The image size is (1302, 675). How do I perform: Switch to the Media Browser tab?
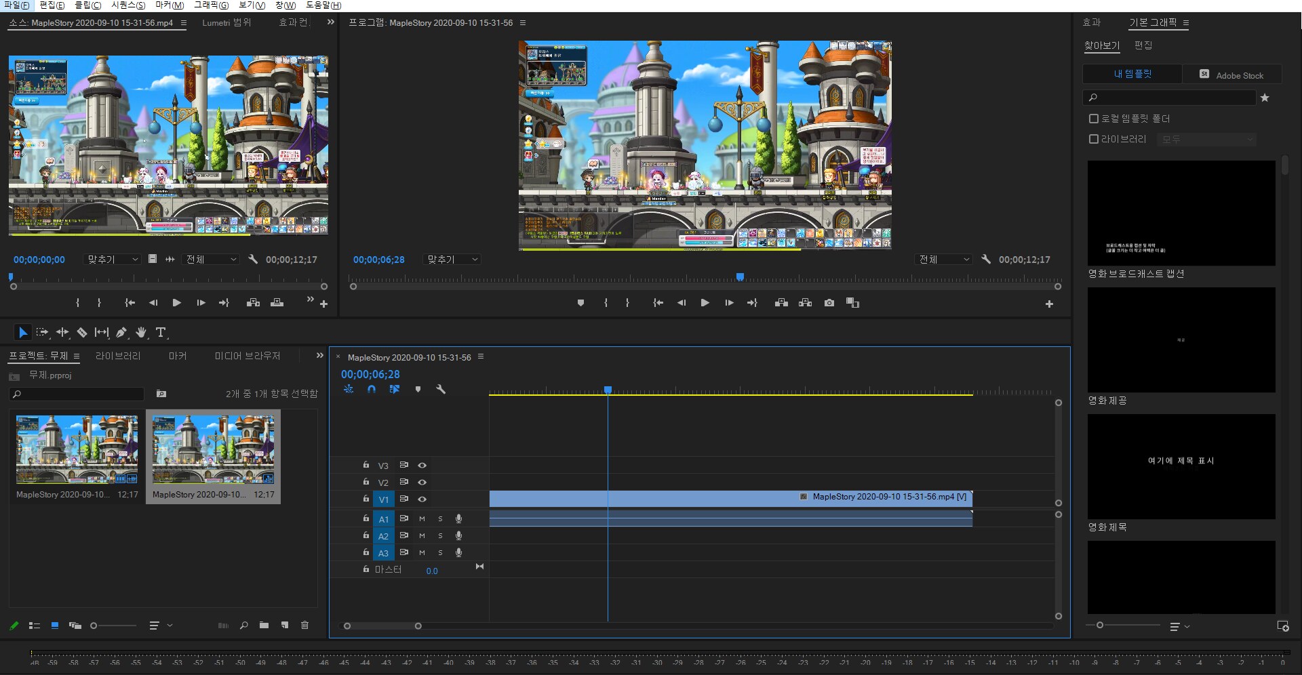pyautogui.click(x=247, y=356)
